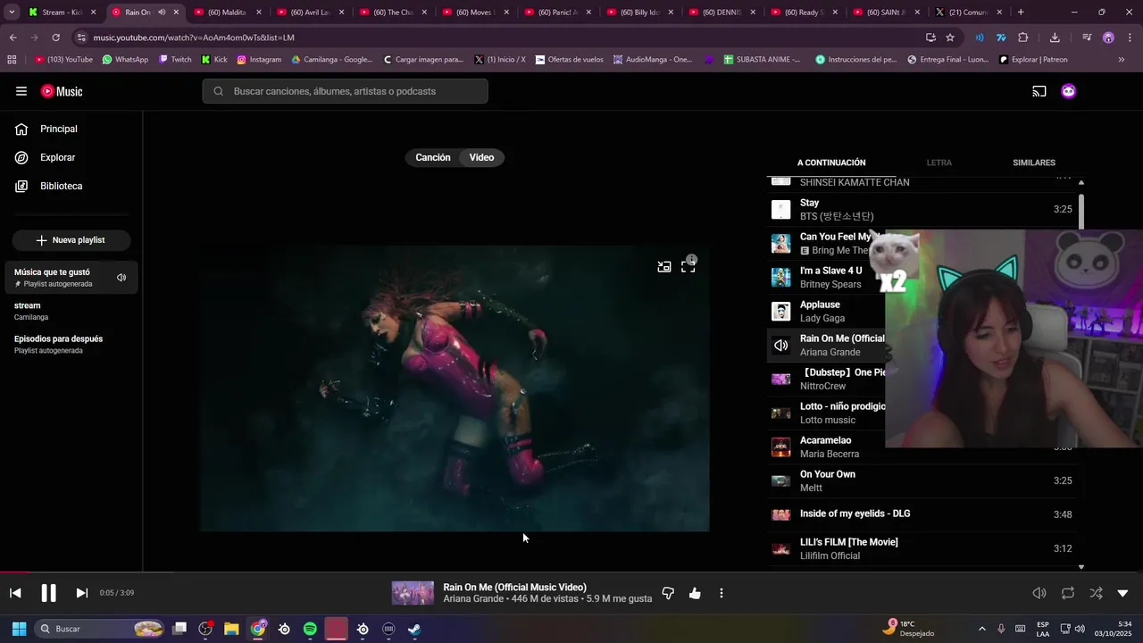Pause the current song

click(48, 593)
